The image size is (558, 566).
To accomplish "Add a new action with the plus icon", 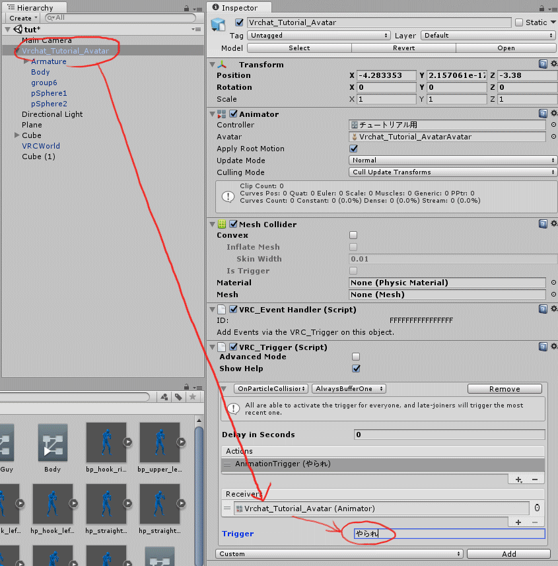I will 518,479.
